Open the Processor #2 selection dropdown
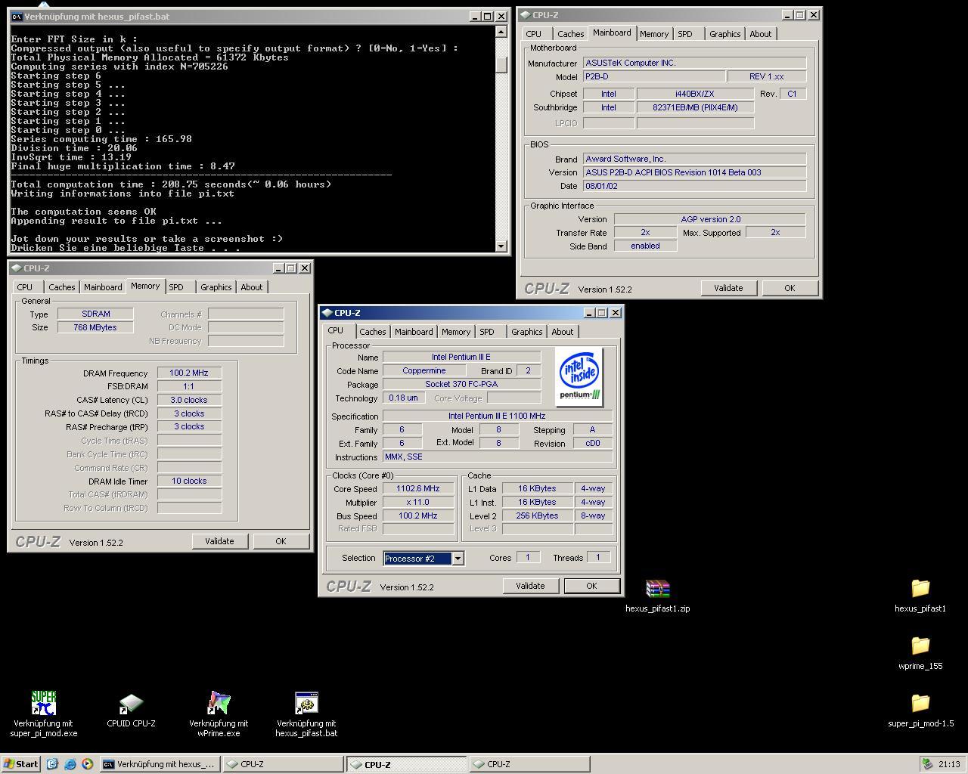The height and width of the screenshot is (774, 968). pyautogui.click(x=458, y=559)
